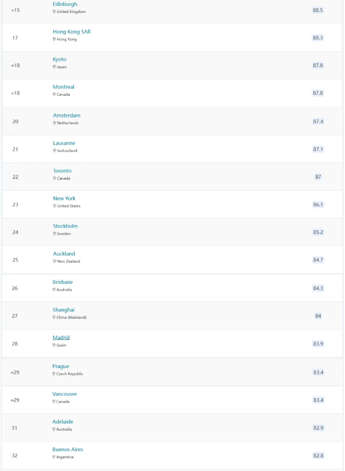Click the 88.3 score for Hong Kong

[x=317, y=37]
